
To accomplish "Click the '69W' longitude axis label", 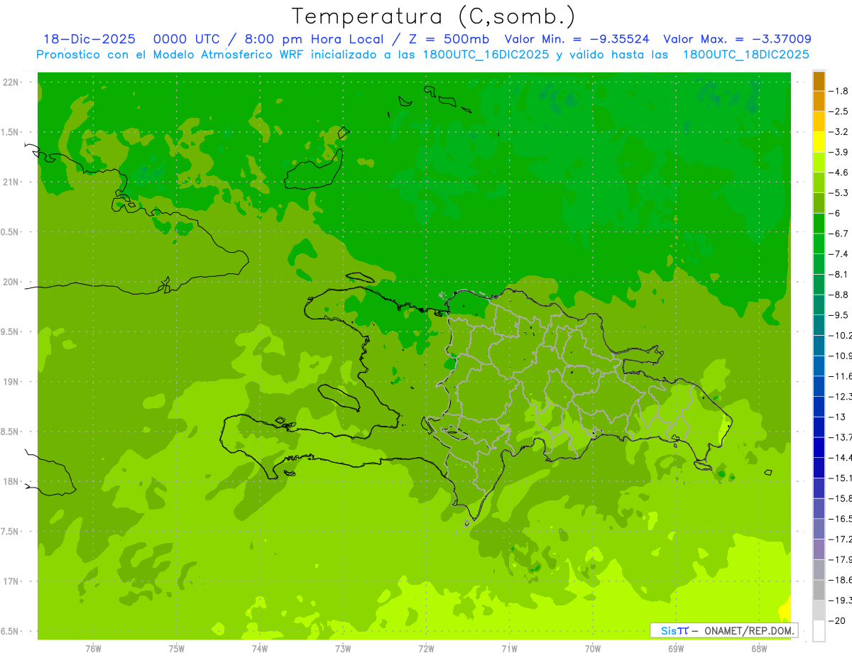I will [x=676, y=649].
